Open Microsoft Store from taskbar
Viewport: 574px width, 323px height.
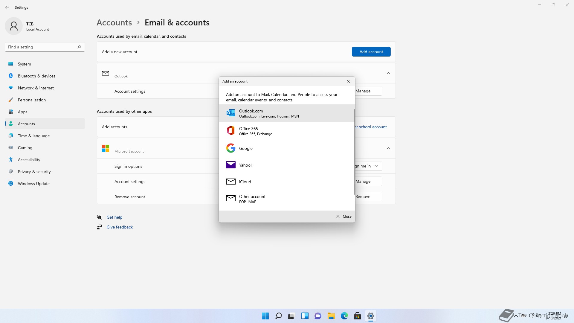[357, 316]
